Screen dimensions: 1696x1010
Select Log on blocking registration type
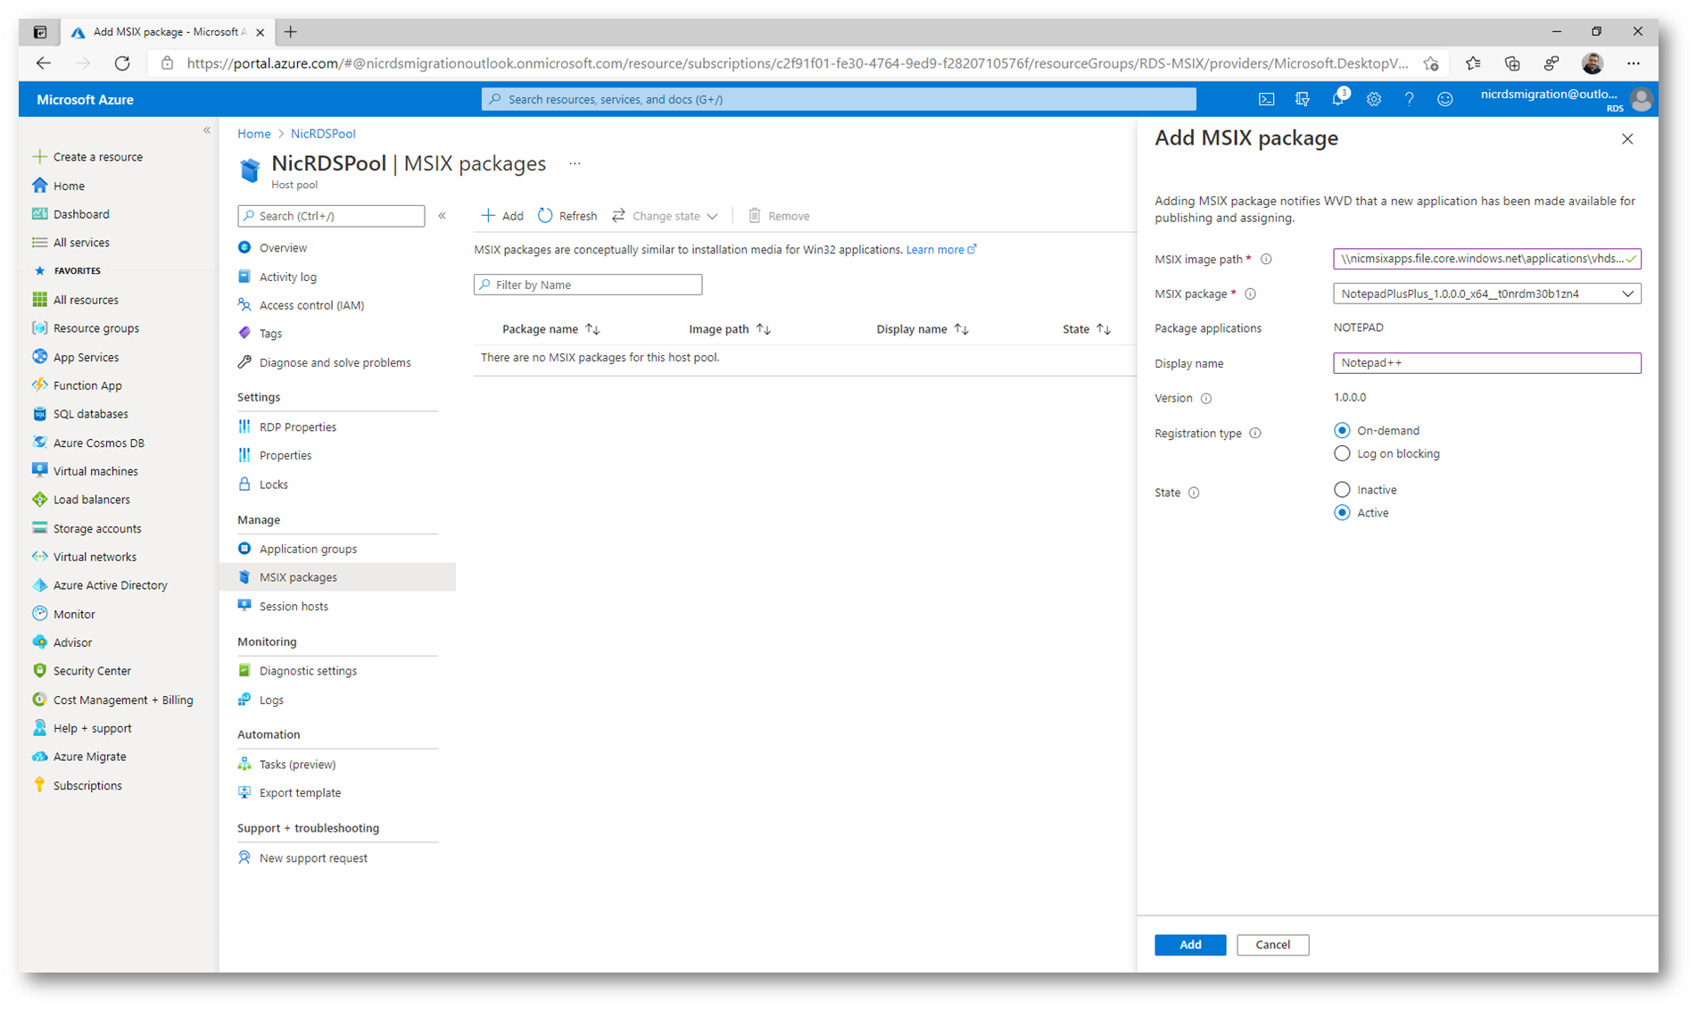[1342, 454]
